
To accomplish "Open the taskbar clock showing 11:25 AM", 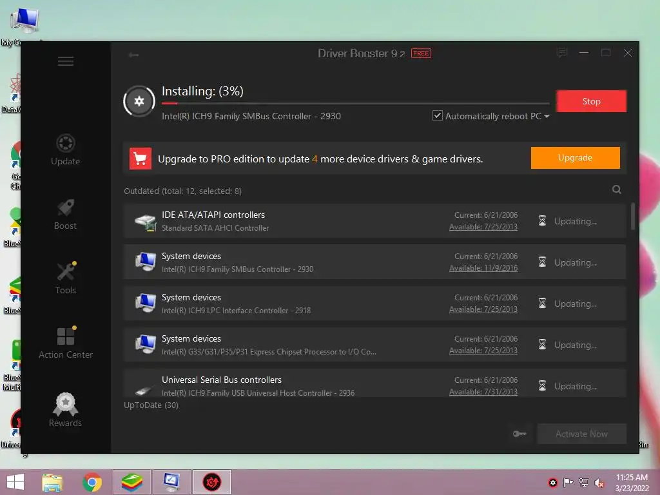I will coord(632,483).
